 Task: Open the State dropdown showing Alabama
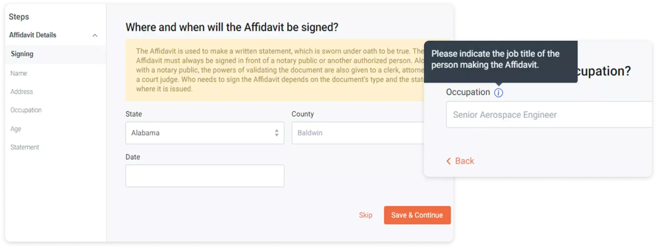pos(205,133)
